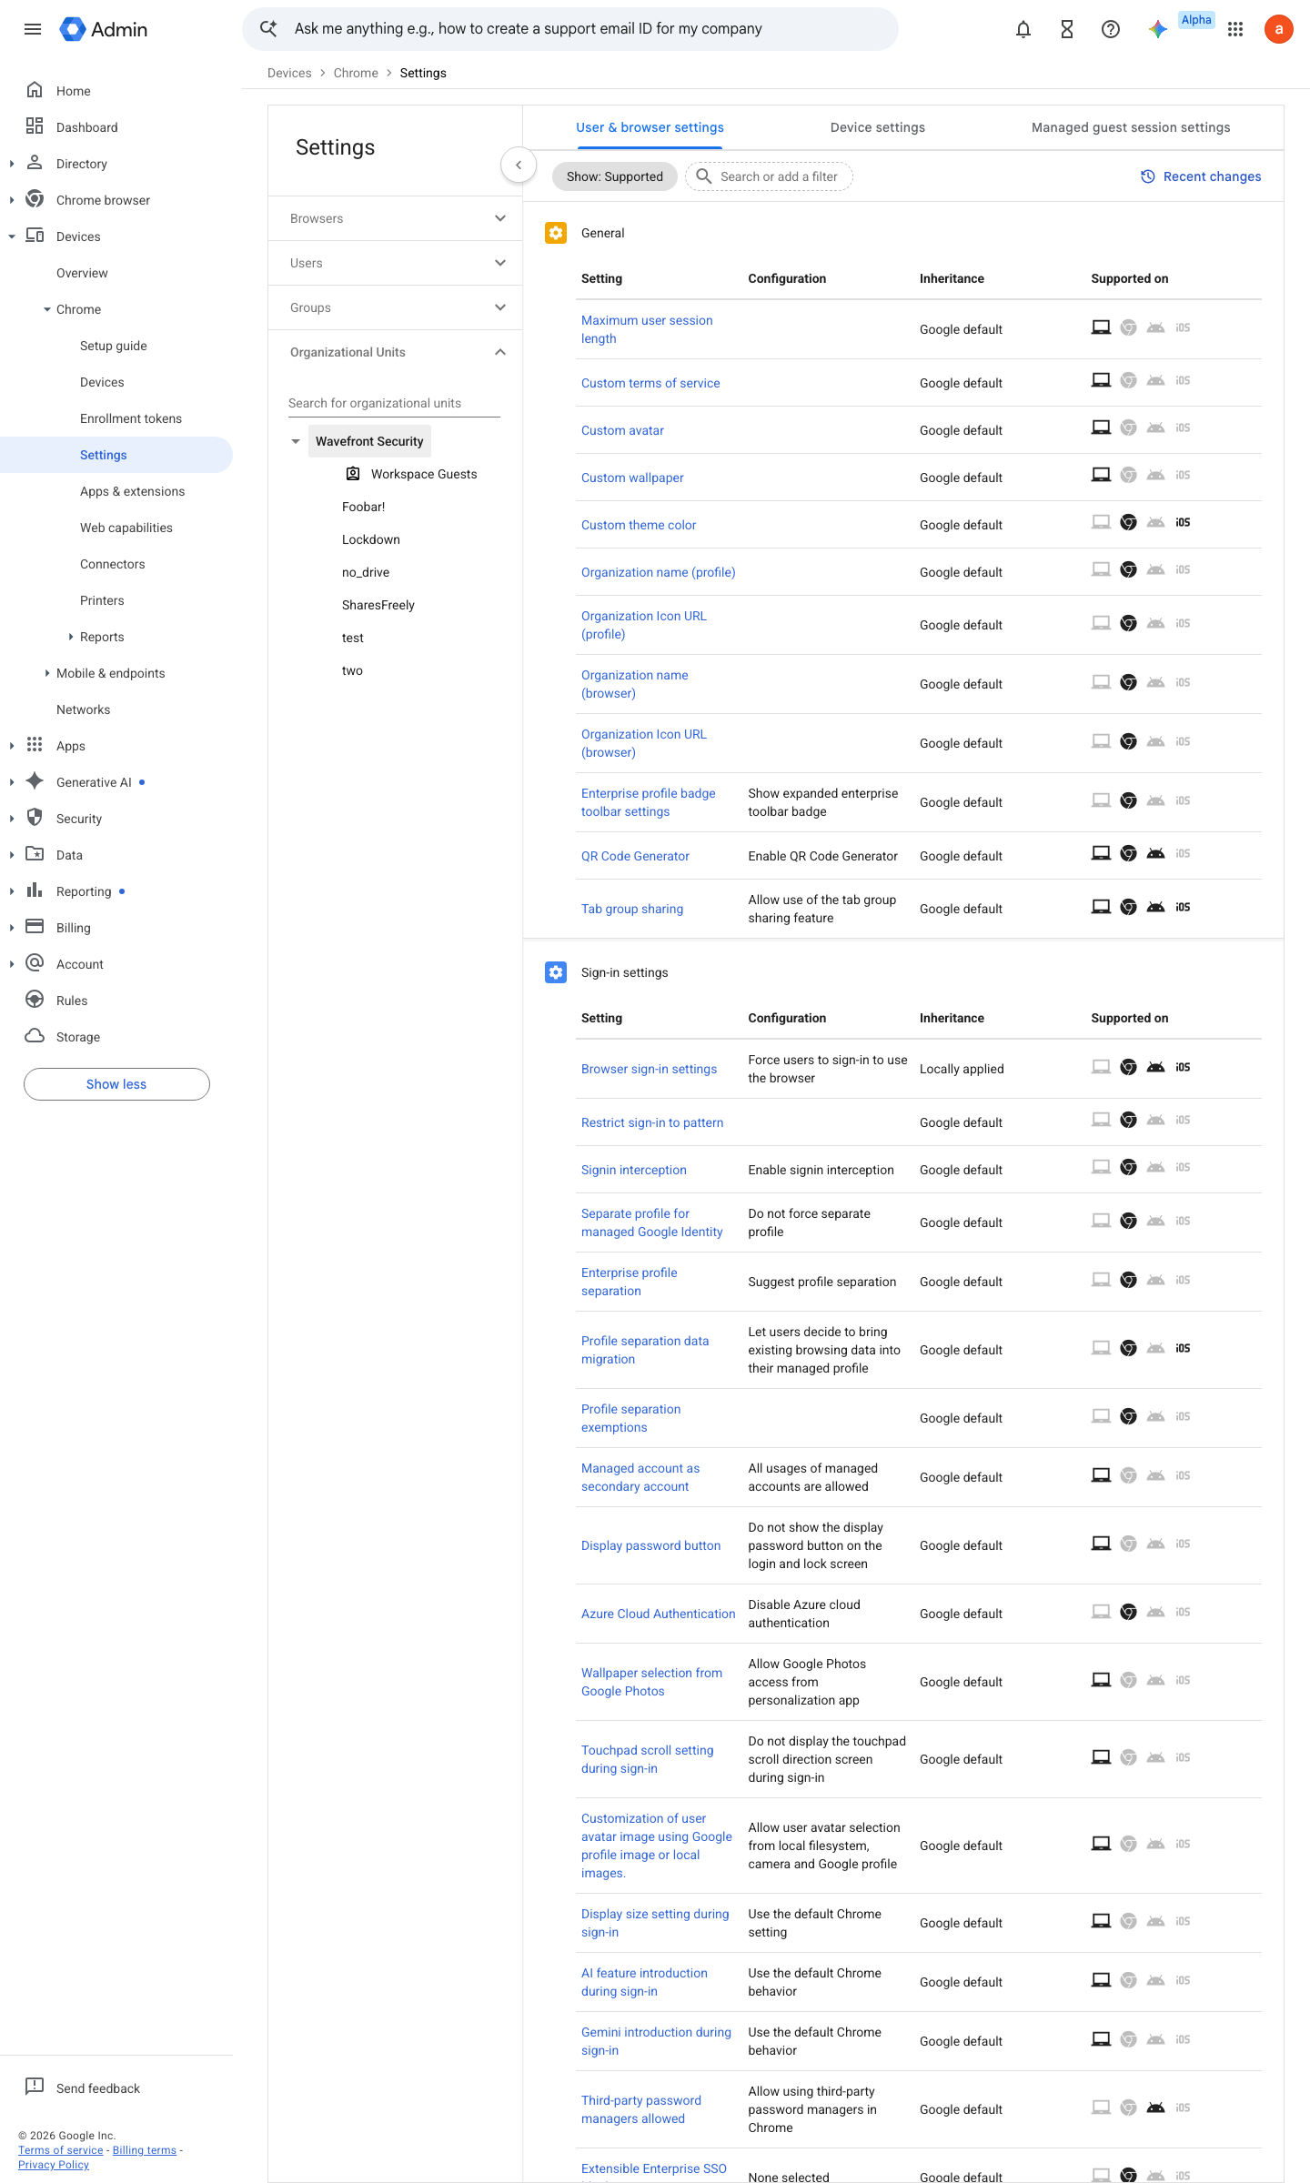Click the Send feedback icon
1310x2183 pixels.
tap(35, 2087)
